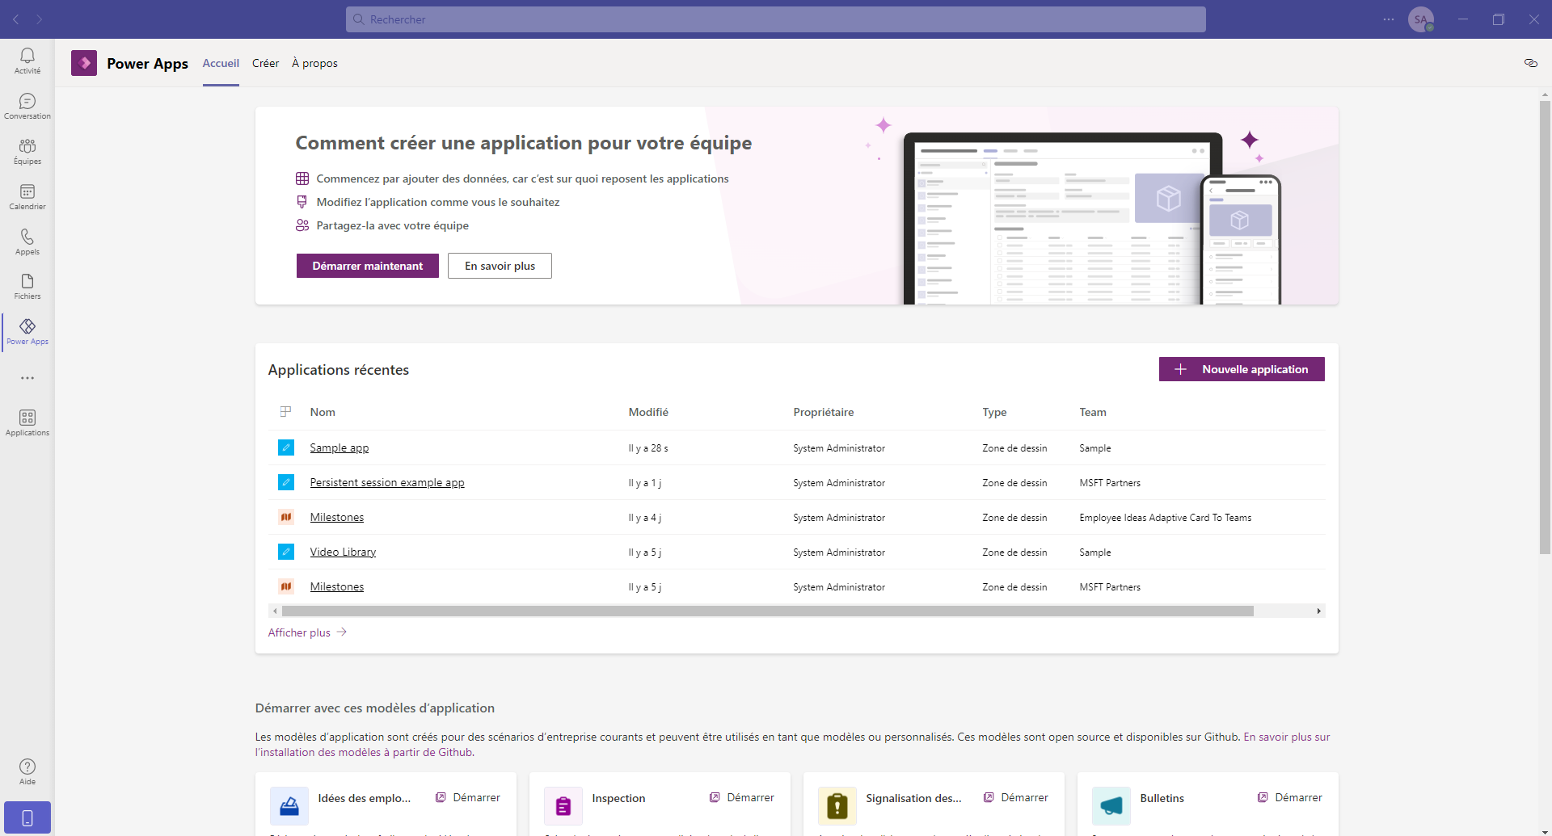Click the mobile device download icon
The height and width of the screenshot is (836, 1552).
click(27, 817)
